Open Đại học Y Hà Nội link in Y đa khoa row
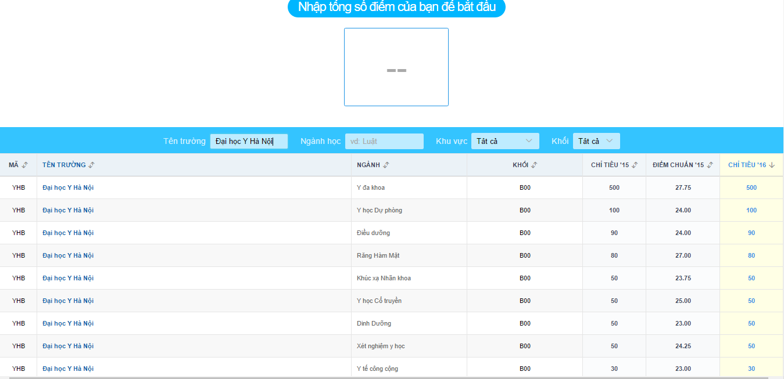The height and width of the screenshot is (379, 784). [x=68, y=187]
